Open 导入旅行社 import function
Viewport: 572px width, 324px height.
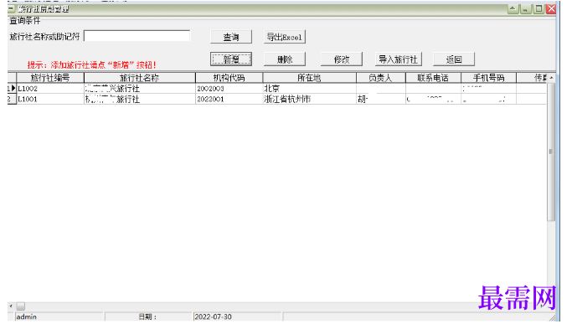[x=399, y=59]
